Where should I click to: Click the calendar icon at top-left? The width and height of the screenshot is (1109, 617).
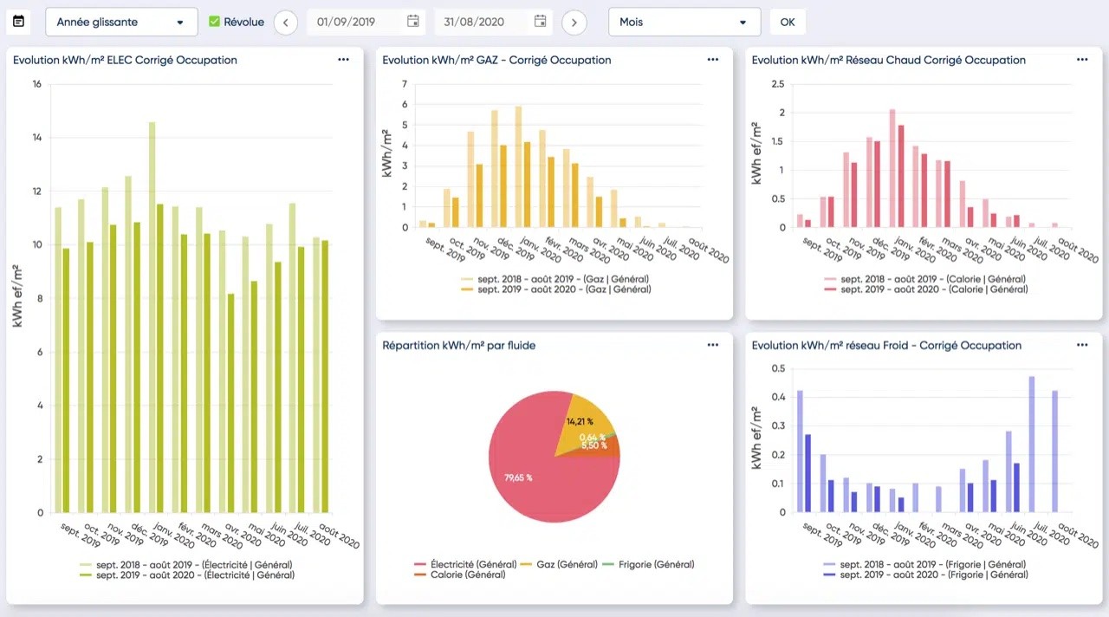tap(18, 22)
